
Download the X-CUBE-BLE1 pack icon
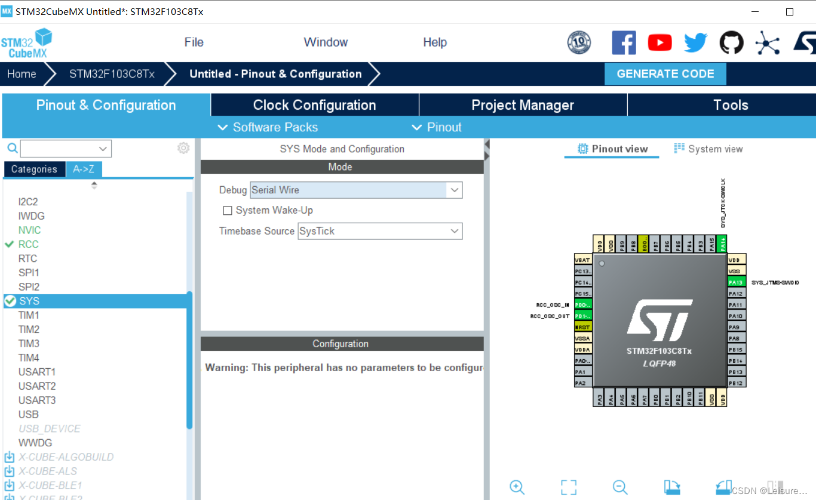coord(9,486)
